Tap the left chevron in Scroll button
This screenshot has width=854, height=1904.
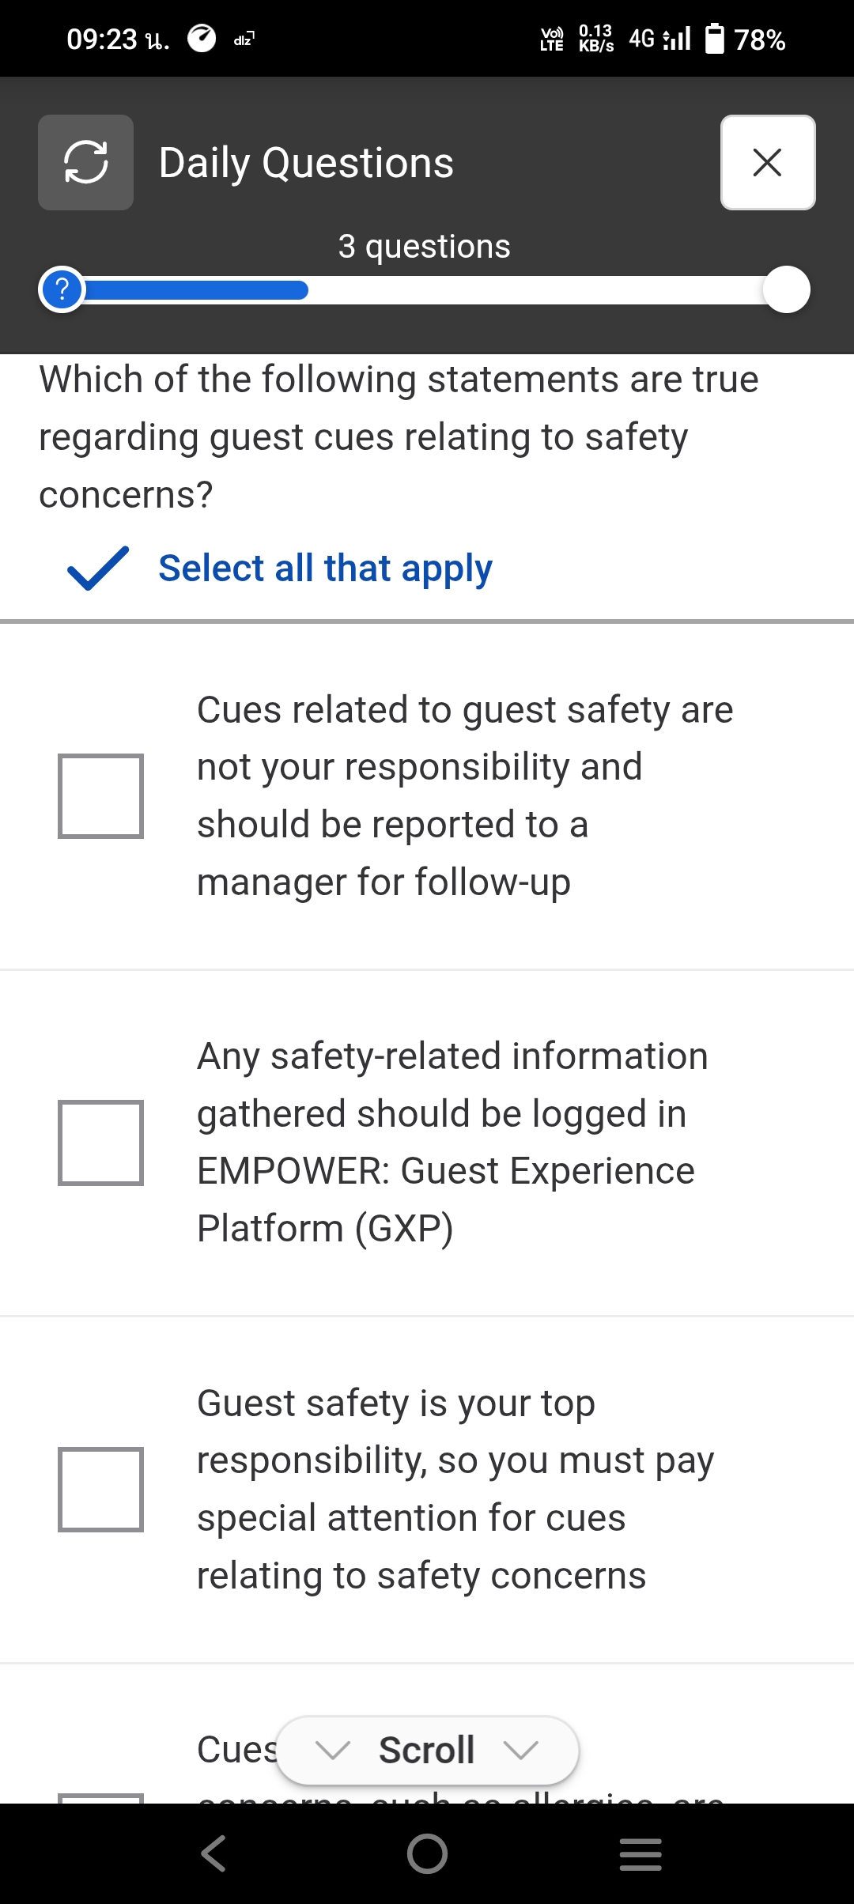(332, 1750)
